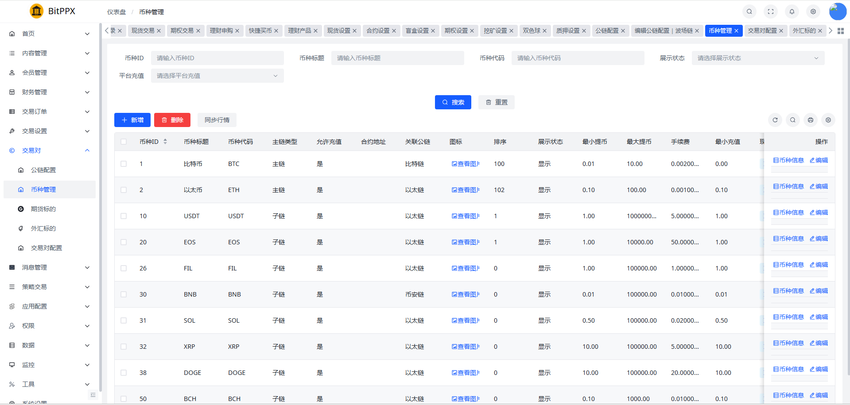This screenshot has height=405, width=850.
Task: Select the BTC row checkbox
Action: [x=124, y=164]
